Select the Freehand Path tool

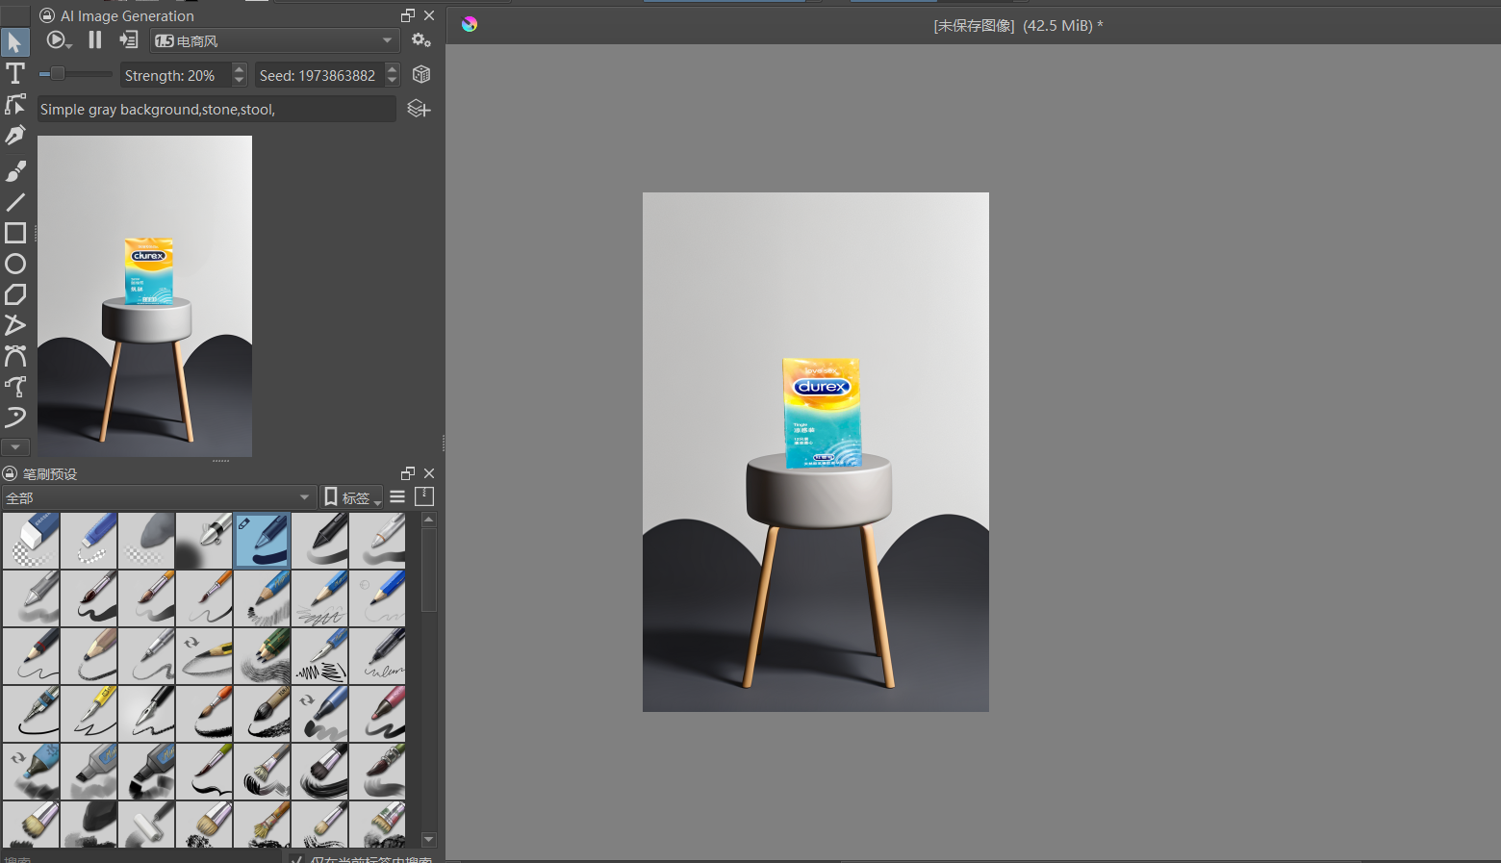14,387
